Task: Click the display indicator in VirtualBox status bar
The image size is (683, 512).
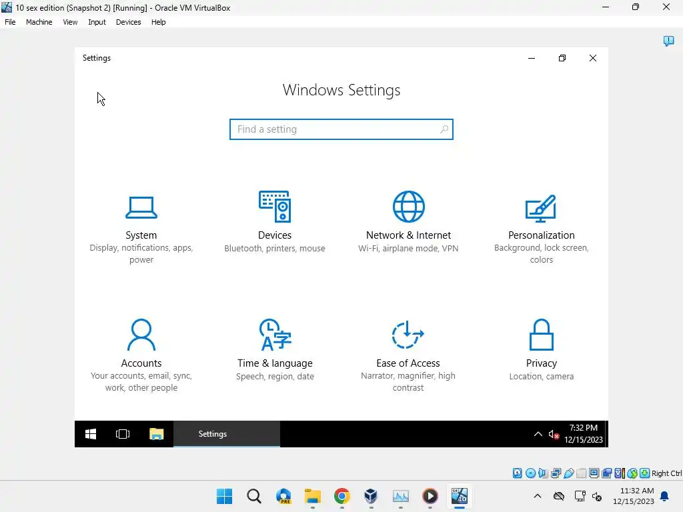Action: pos(594,473)
